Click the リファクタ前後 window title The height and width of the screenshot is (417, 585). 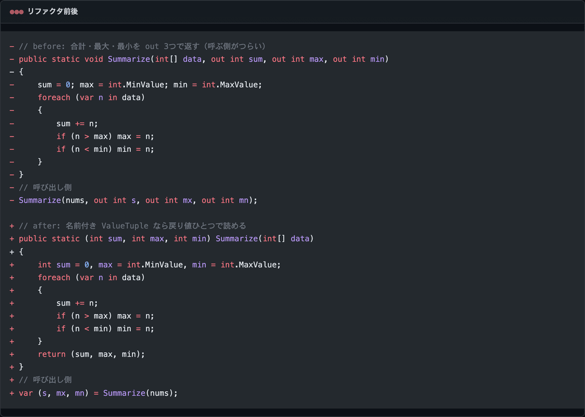click(53, 12)
